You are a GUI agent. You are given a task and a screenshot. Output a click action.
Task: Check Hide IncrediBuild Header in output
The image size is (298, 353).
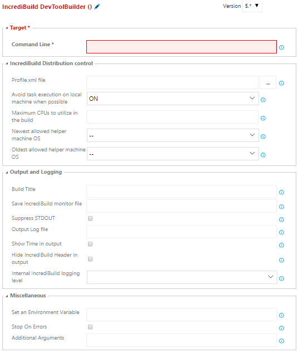point(90,259)
